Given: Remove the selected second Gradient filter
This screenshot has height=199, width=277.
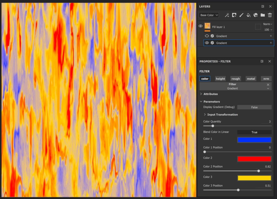Looking at the screenshot, I should [x=271, y=43].
